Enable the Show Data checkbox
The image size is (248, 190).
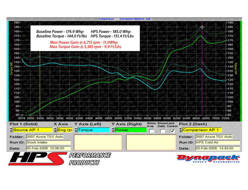(x=163, y=130)
